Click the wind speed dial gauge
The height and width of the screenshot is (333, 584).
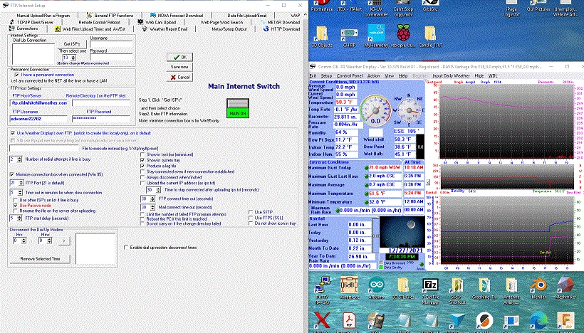click(x=375, y=110)
